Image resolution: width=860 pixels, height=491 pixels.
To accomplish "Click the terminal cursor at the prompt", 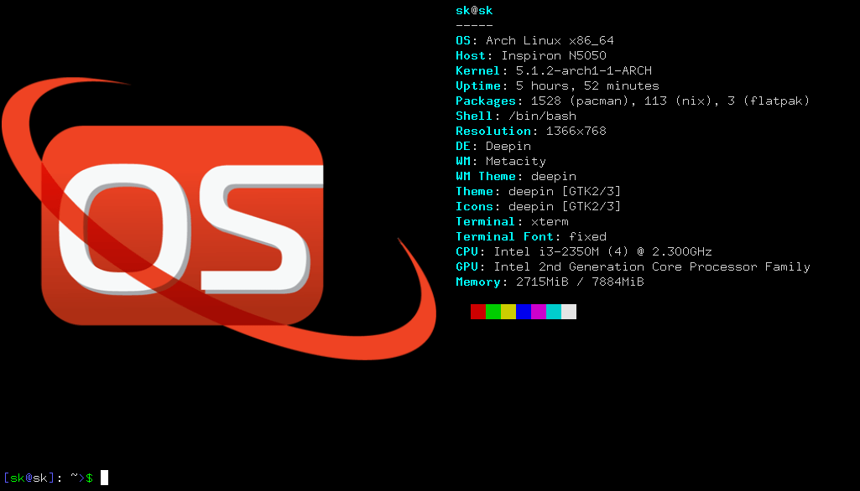I will [104, 478].
